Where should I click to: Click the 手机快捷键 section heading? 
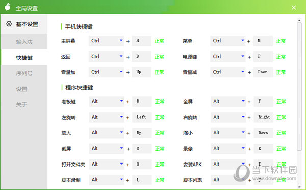79,26
